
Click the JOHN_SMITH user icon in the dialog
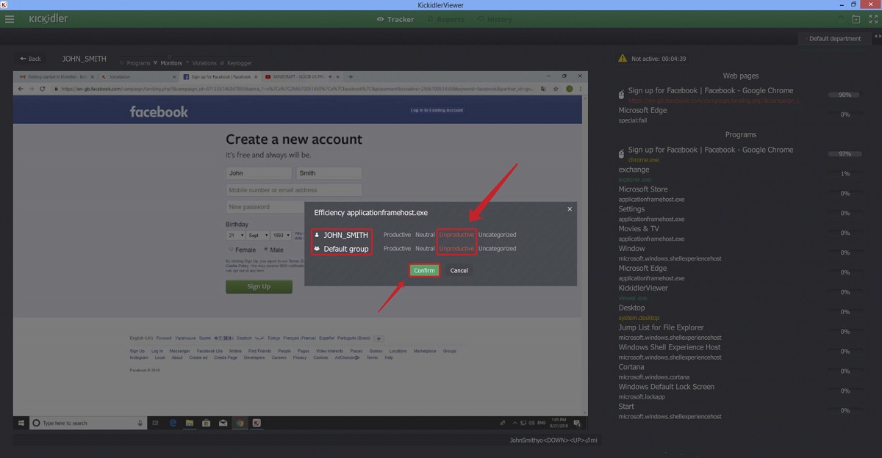[x=317, y=236]
